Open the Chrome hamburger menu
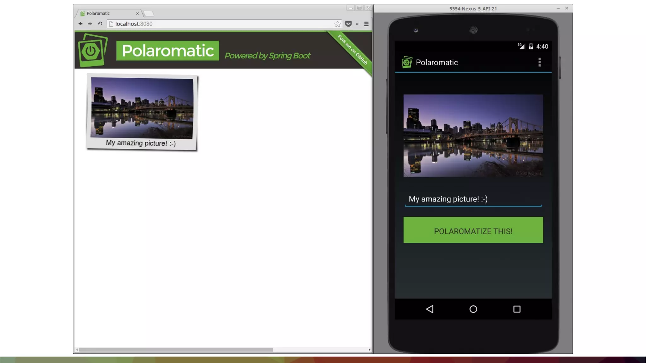The width and height of the screenshot is (646, 363). [x=366, y=24]
